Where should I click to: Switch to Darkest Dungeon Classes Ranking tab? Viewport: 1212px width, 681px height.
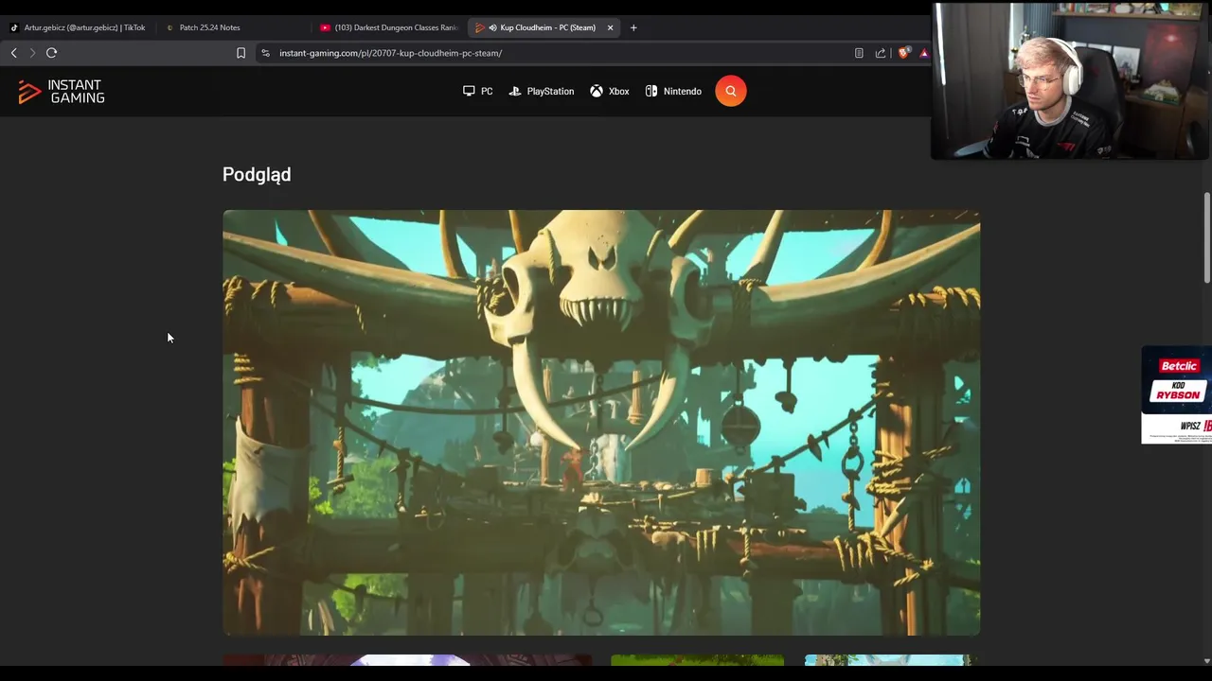[388, 27]
